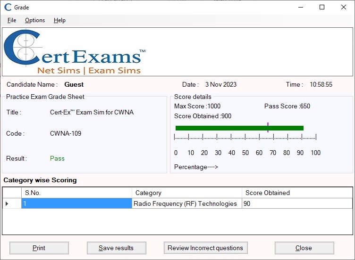
Task: Click the S.No. column header
Action: pos(76,193)
